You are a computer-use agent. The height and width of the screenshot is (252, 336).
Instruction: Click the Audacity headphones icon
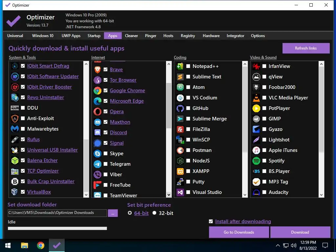[x=256, y=192]
